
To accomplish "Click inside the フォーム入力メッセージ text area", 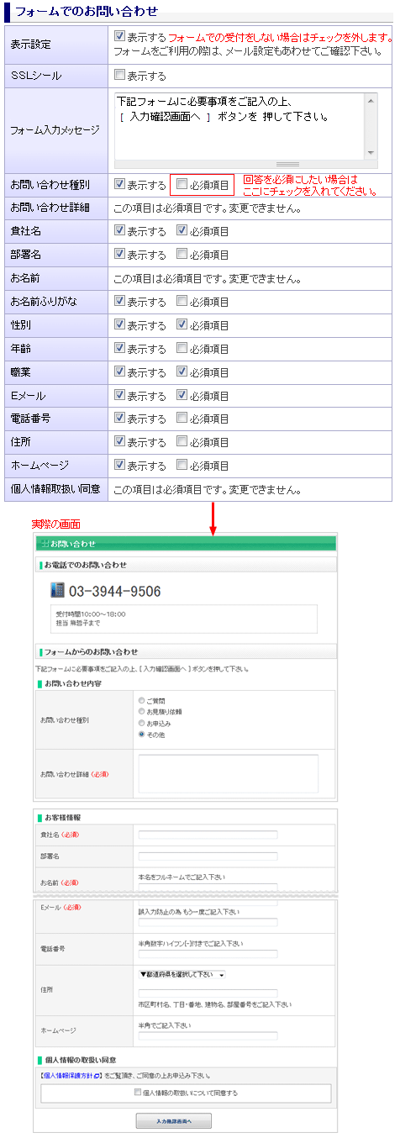I will coord(239,125).
